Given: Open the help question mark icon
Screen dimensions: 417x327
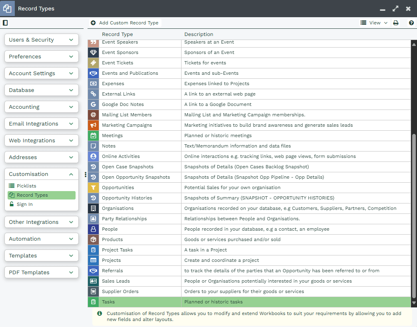Looking at the screenshot, I should 411,23.
